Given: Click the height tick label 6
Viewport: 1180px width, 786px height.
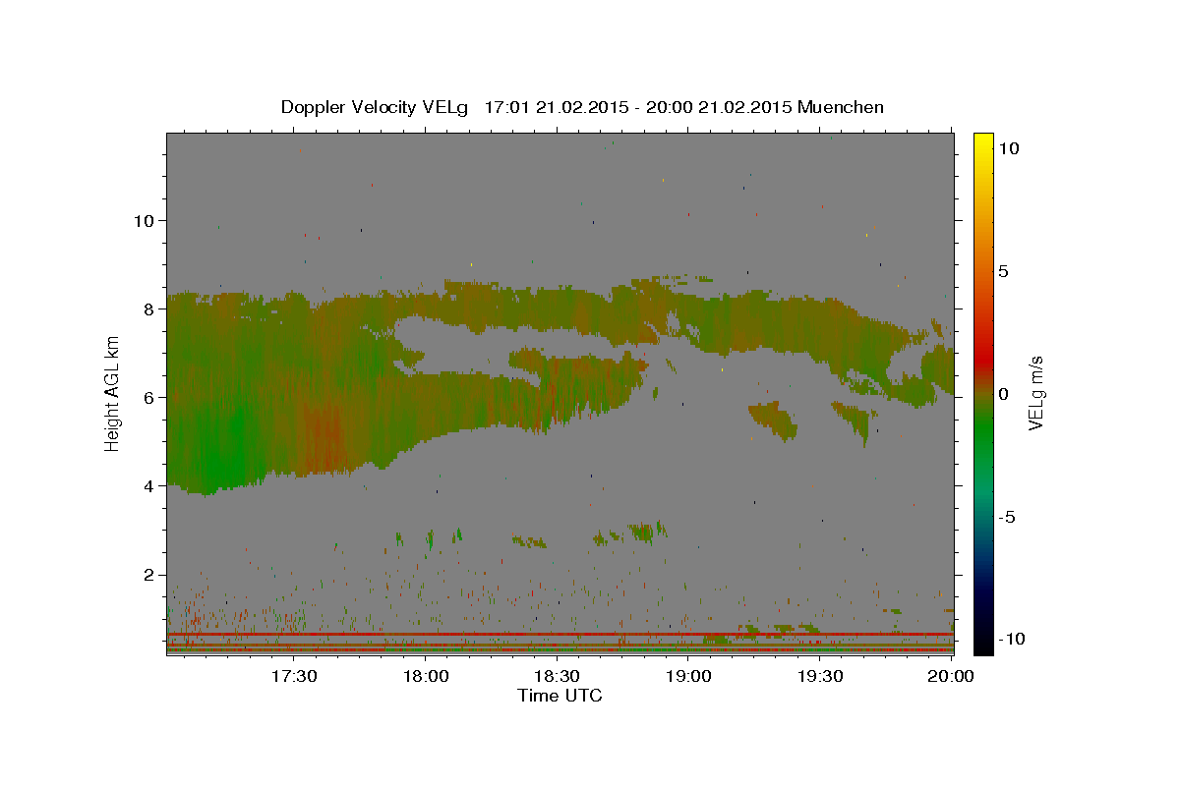Looking at the screenshot, I should [x=149, y=397].
